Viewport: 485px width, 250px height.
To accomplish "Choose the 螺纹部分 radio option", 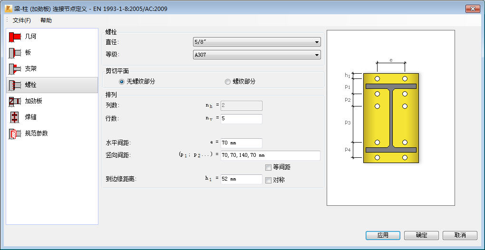I will coord(228,82).
